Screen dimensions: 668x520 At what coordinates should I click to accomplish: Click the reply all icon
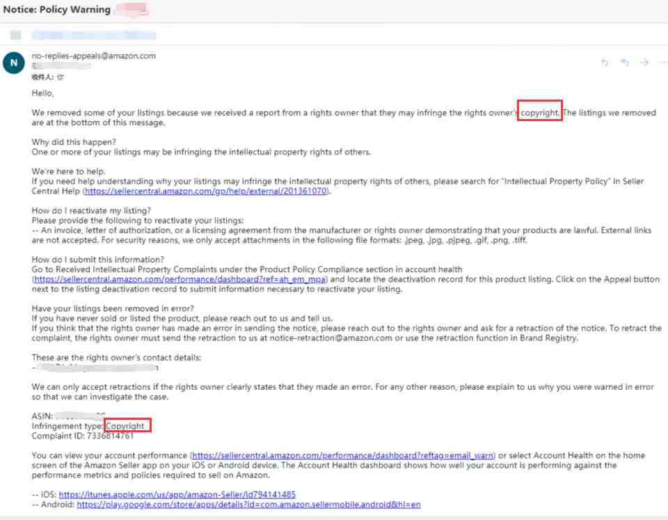point(625,63)
